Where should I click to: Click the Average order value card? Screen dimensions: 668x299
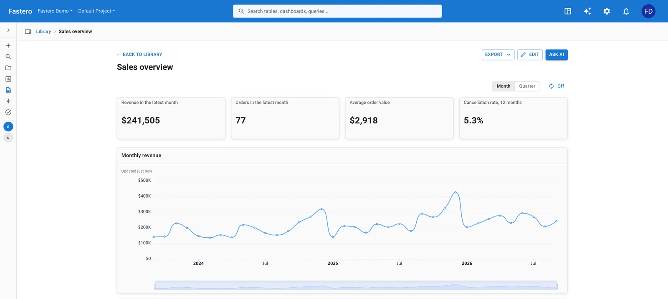(x=399, y=118)
